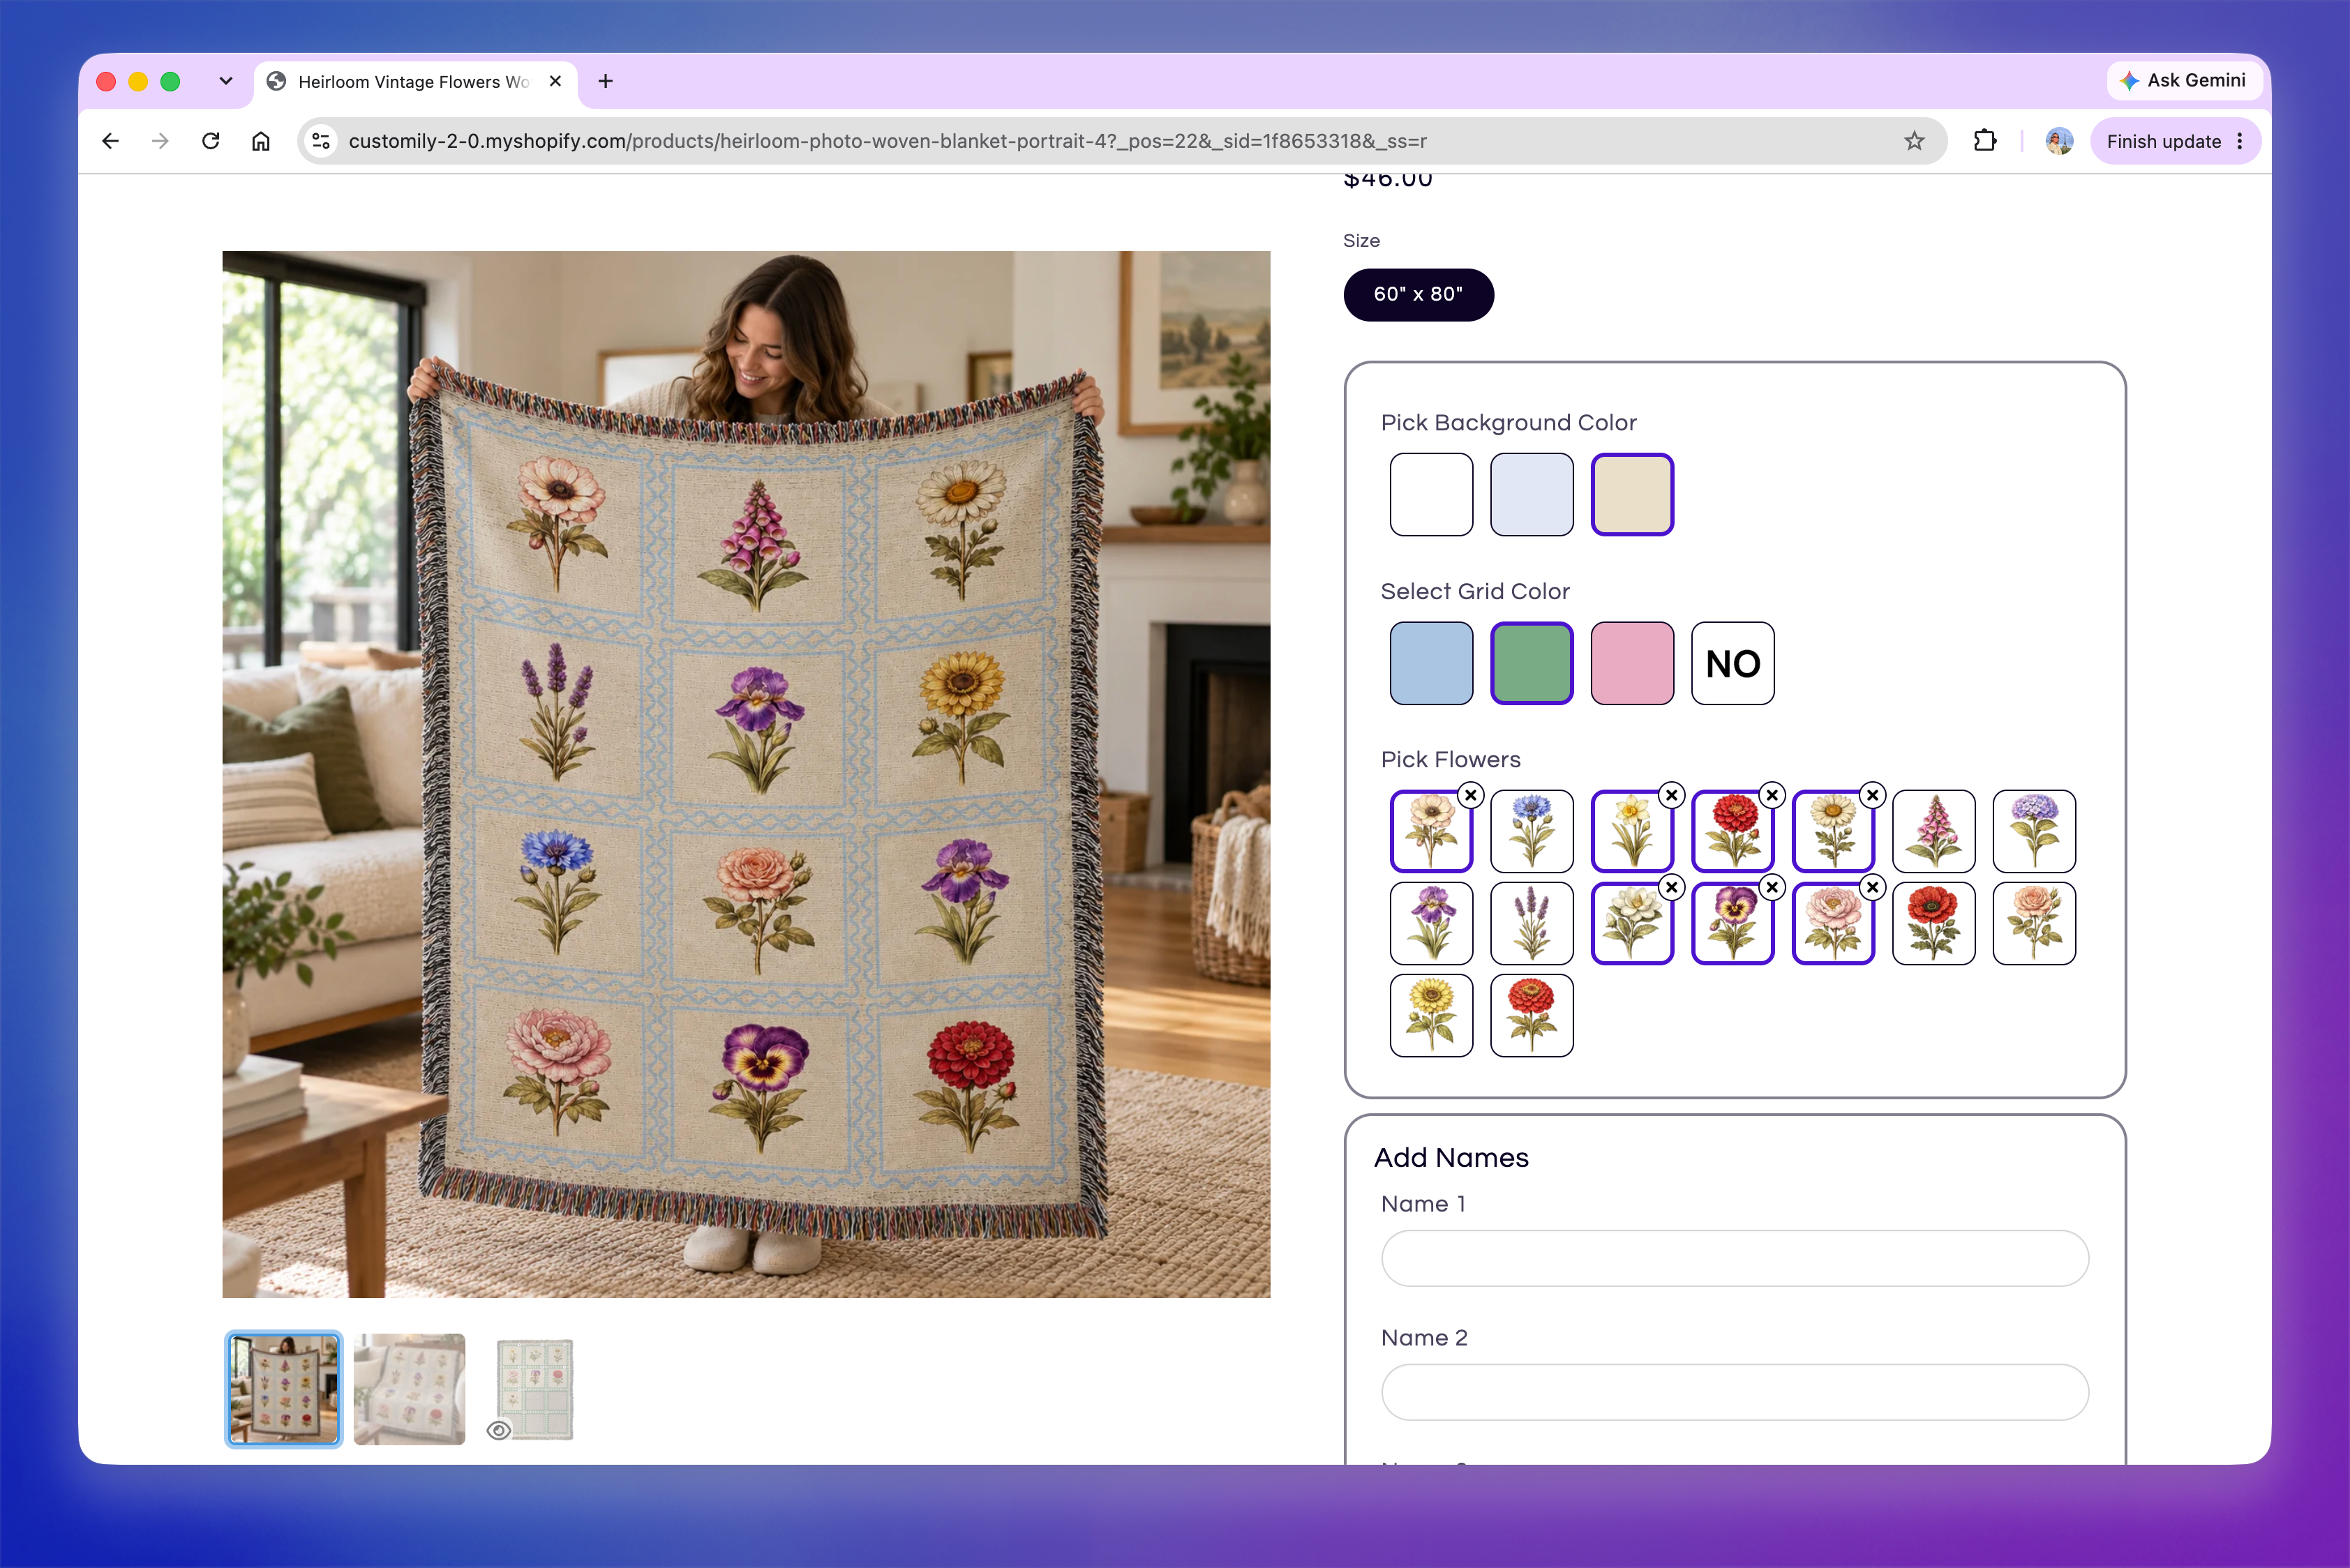Image resolution: width=2350 pixels, height=1568 pixels.
Task: Choose the white background color swatch
Action: coord(1430,494)
